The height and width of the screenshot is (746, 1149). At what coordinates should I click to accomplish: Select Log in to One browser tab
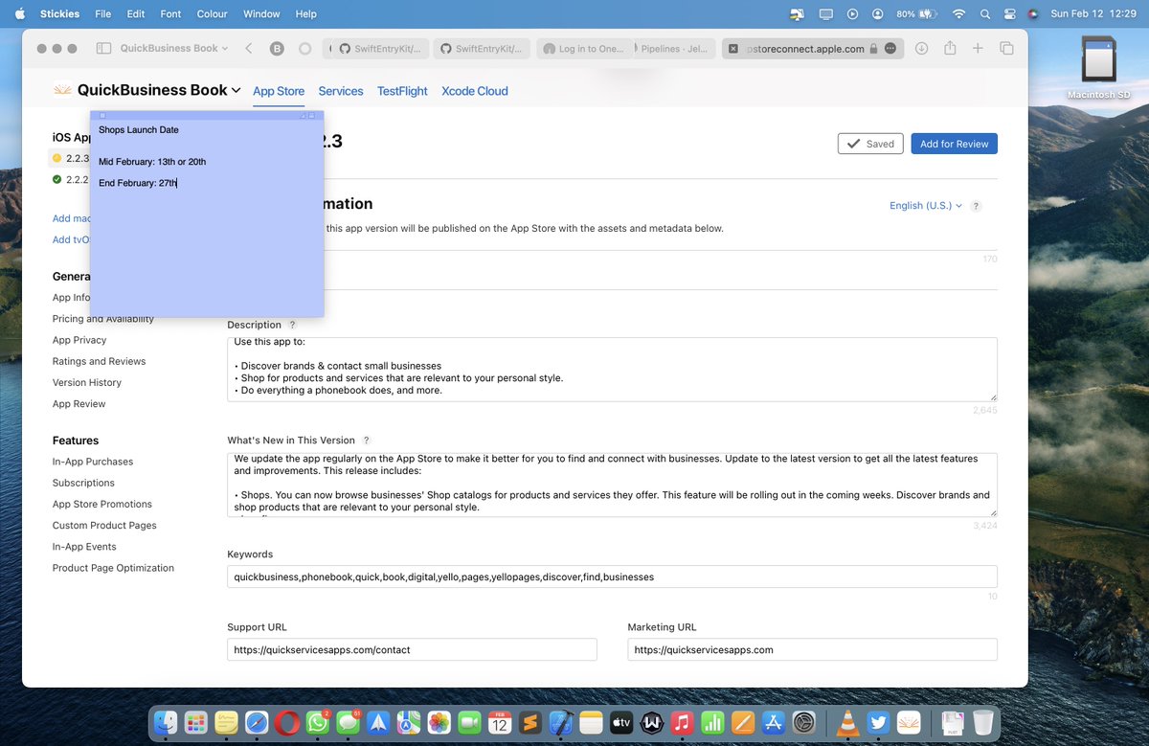[x=583, y=49]
